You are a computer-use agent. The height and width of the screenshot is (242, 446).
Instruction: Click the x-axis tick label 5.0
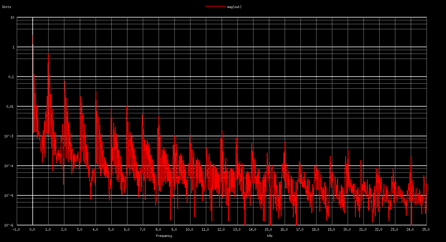[x=111, y=230]
